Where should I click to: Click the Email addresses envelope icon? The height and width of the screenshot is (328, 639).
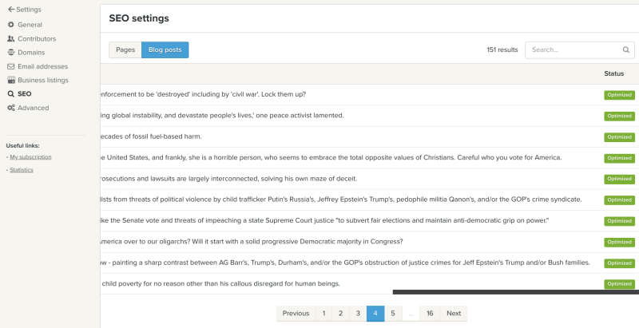[10, 66]
